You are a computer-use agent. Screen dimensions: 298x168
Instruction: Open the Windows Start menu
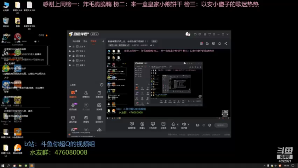coord(3,166)
